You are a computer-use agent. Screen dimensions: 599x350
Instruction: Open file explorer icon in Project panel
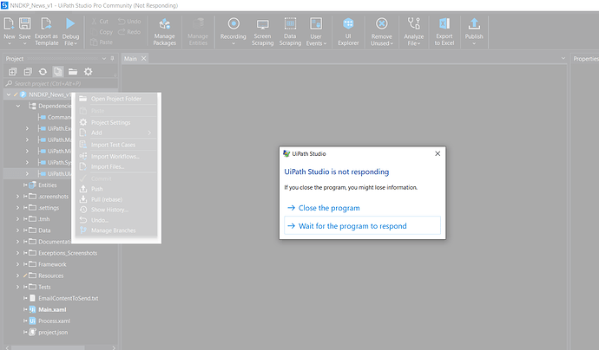point(73,72)
